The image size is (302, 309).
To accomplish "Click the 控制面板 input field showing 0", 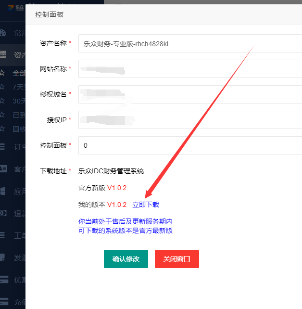I will coord(190,145).
